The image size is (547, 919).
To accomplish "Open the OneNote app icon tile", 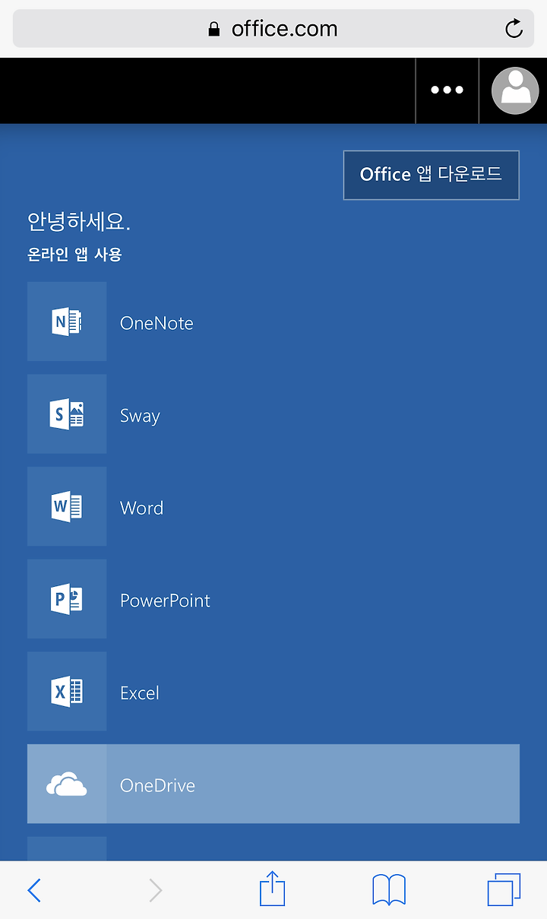I will click(x=67, y=322).
